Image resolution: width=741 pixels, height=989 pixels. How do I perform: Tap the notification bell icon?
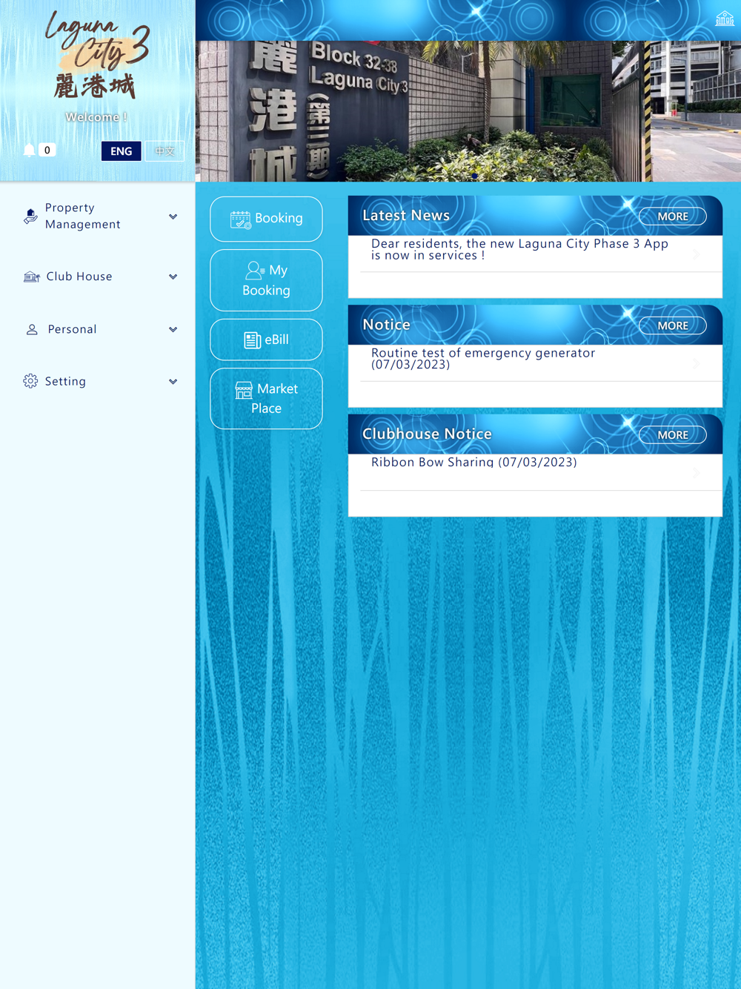click(29, 150)
